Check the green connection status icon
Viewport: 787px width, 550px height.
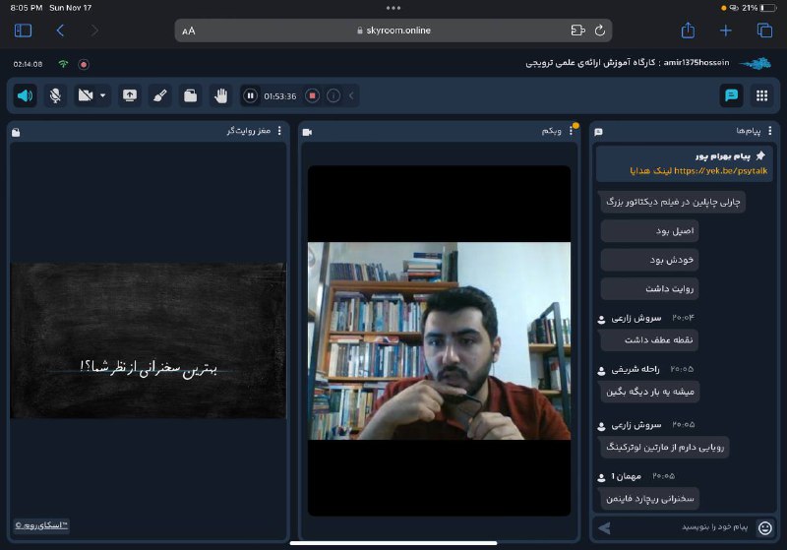tap(63, 64)
